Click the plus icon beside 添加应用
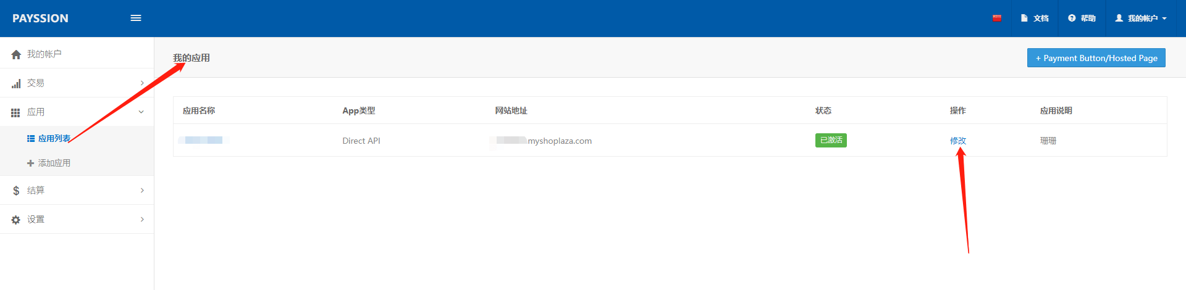The image size is (1186, 290). pyautogui.click(x=30, y=164)
